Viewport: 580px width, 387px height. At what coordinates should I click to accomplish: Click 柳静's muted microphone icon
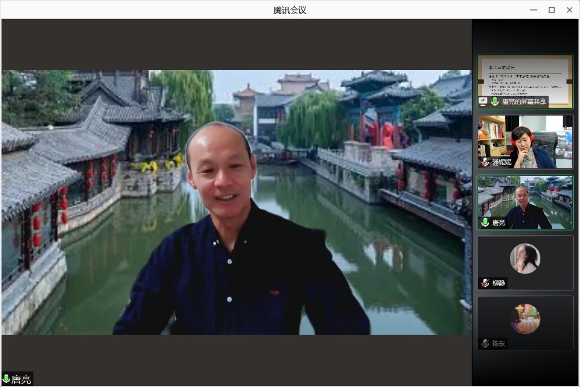tap(485, 283)
